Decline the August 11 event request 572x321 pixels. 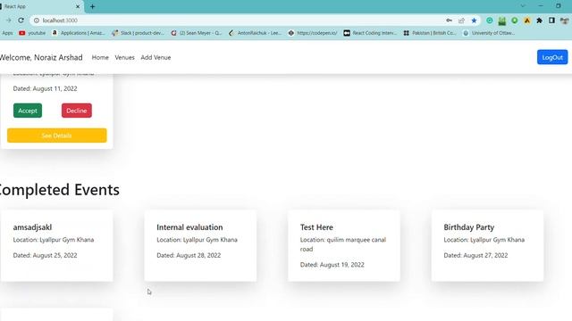[x=77, y=111]
